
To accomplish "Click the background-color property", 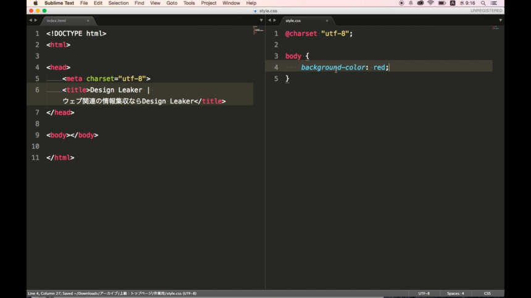I will coord(333,67).
